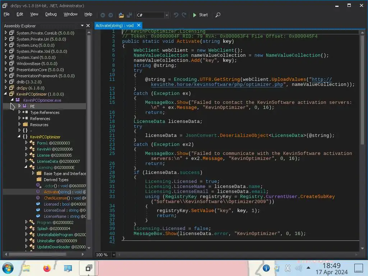The height and width of the screenshot is (276, 368).
Task: Click the KevinPCOptimizer namespace braces icon
Action: (x=25, y=137)
